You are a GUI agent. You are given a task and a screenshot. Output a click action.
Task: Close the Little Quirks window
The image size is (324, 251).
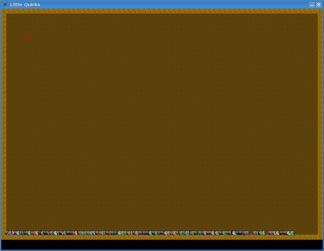[319, 4]
